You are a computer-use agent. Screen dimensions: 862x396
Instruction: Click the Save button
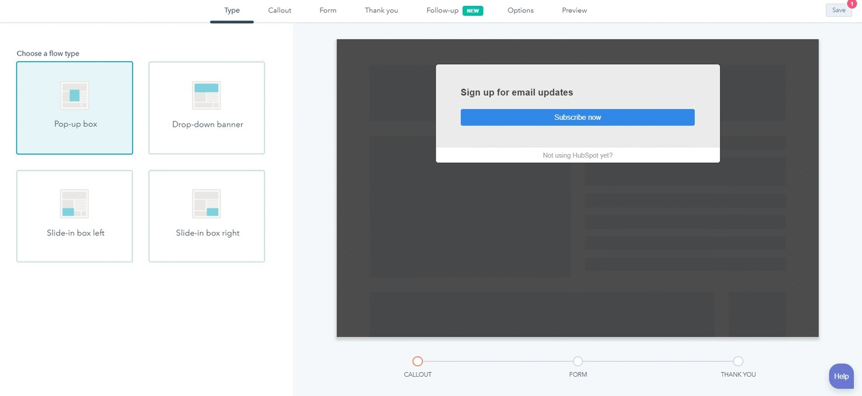pyautogui.click(x=839, y=10)
